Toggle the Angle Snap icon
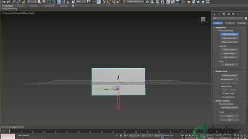248x139 pixels. 109,2
